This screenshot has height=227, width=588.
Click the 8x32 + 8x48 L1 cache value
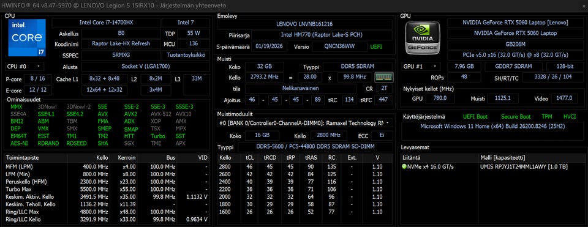point(104,79)
